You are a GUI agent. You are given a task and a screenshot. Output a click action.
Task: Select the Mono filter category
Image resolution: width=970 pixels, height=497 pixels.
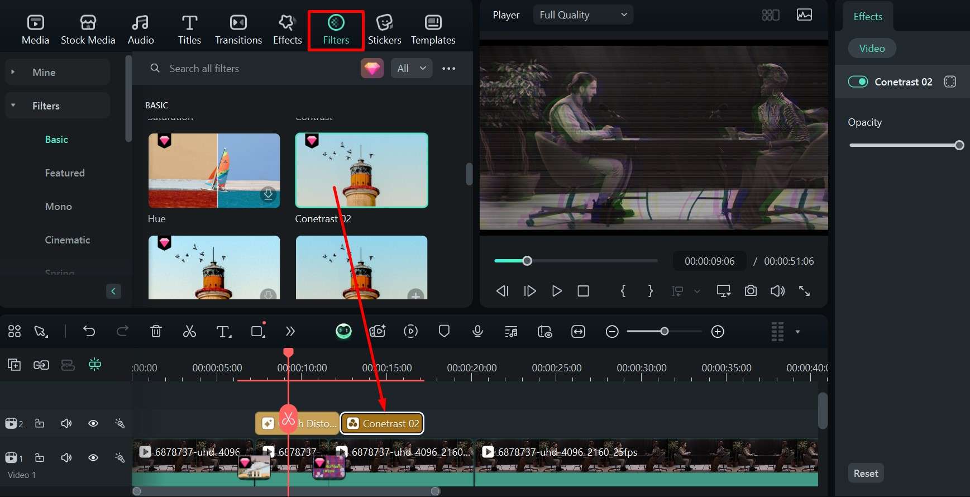pos(59,207)
